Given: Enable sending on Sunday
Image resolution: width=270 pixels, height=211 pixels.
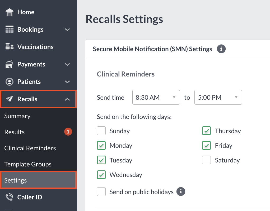Looking at the screenshot, I should click(x=101, y=131).
